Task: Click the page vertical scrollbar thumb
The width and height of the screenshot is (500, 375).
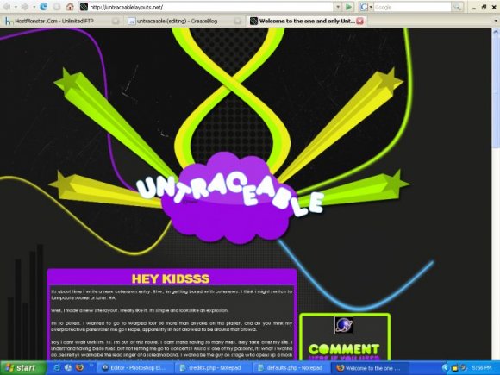Action: (497, 92)
